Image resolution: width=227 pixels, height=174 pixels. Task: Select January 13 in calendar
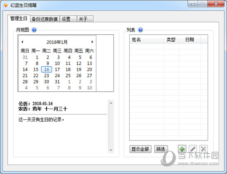pos(90,63)
